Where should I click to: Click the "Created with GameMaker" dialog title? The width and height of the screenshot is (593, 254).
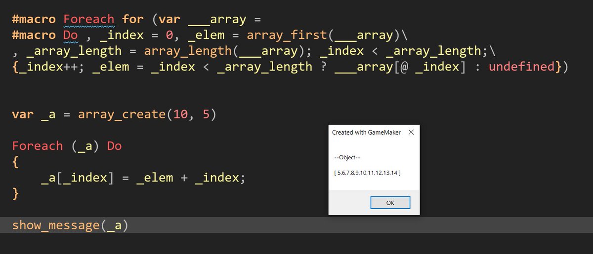366,132
